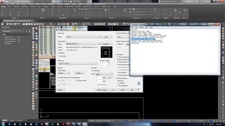The width and height of the screenshot is (225, 126).
Task: Open the Format menu in Notepad
Action: [141, 28]
